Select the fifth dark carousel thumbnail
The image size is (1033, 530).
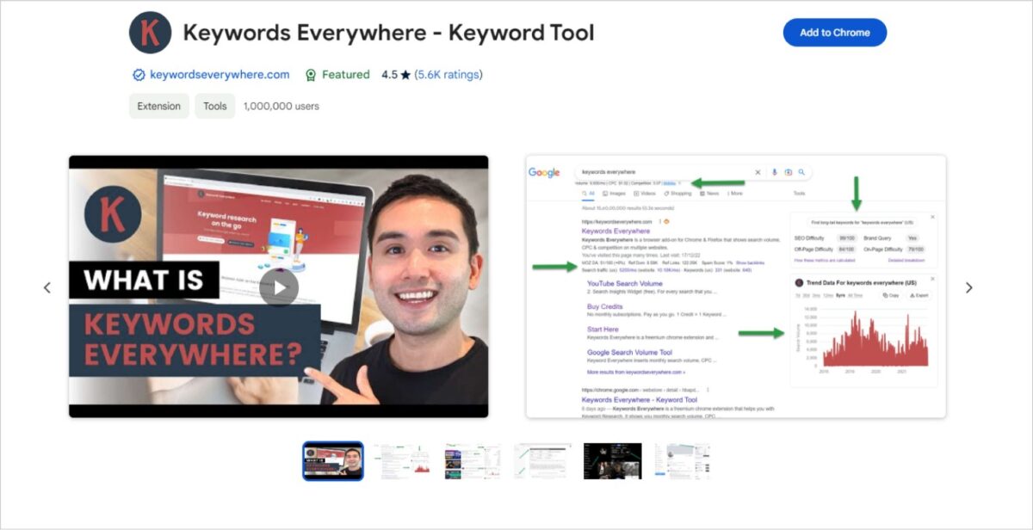[612, 461]
